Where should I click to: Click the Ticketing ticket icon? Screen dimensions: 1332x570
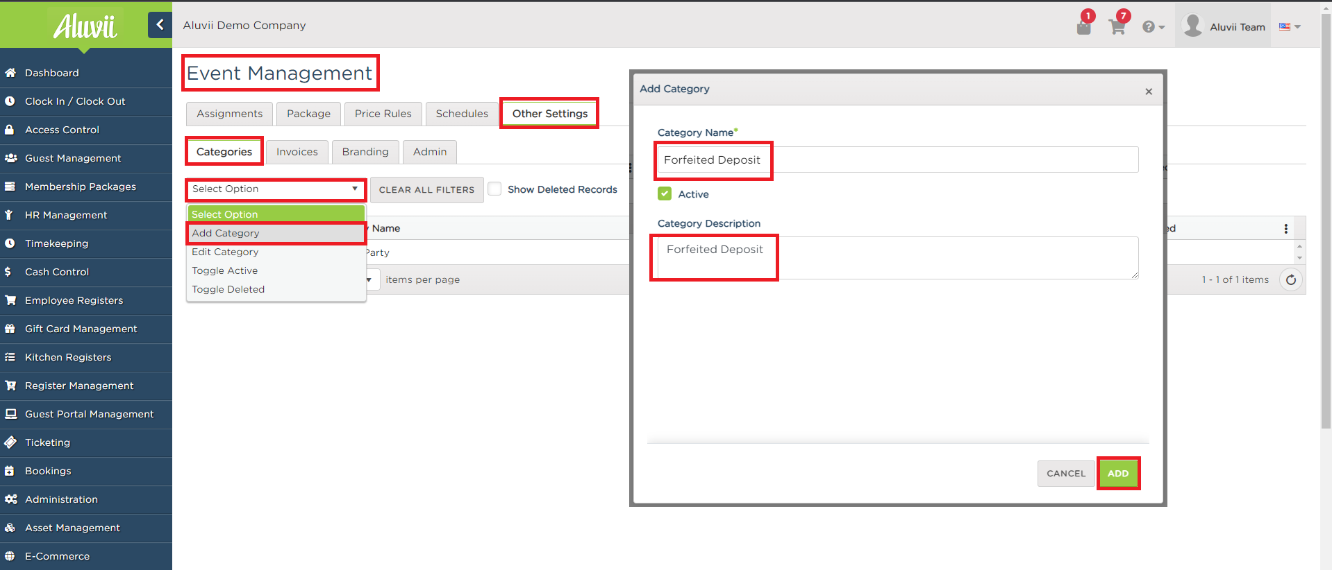coord(10,442)
